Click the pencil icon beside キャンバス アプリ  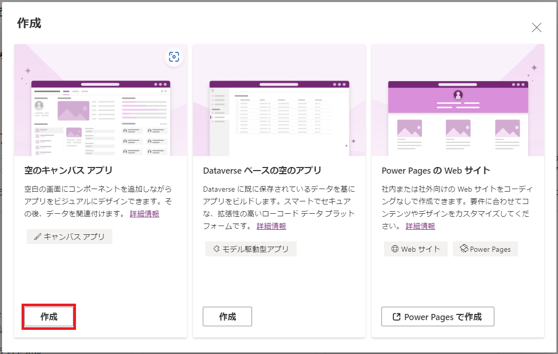(x=37, y=237)
